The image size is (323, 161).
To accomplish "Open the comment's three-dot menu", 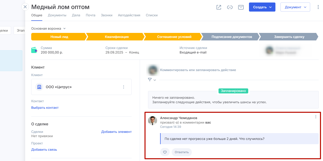I will [x=316, y=117].
